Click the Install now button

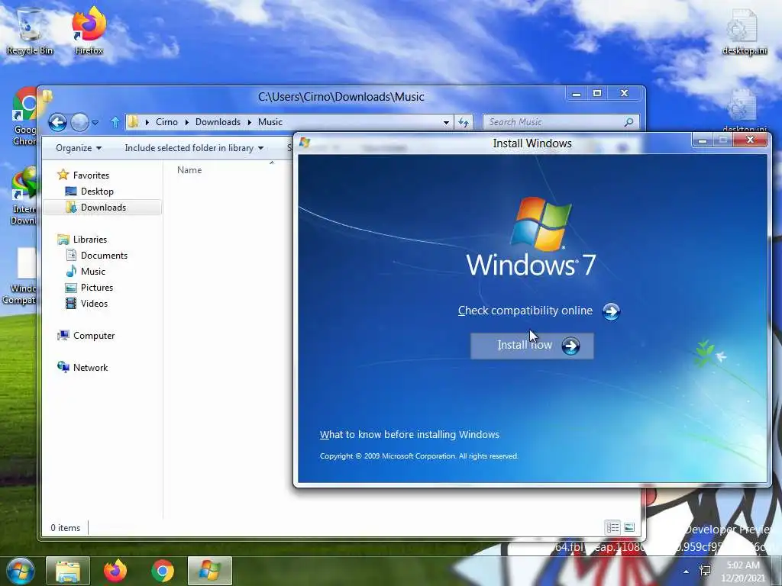532,346
